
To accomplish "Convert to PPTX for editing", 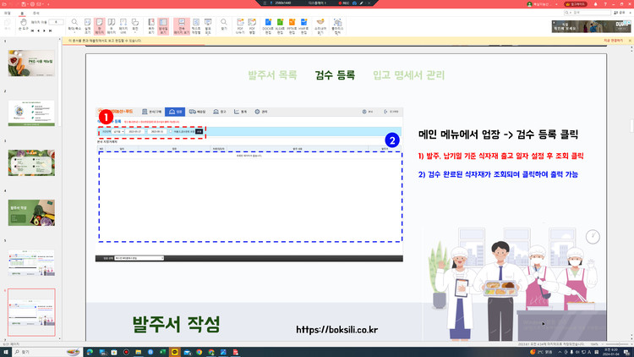I will [x=292, y=26].
